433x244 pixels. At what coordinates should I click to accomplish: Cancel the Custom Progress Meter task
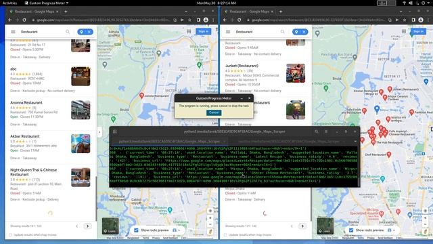(214, 113)
